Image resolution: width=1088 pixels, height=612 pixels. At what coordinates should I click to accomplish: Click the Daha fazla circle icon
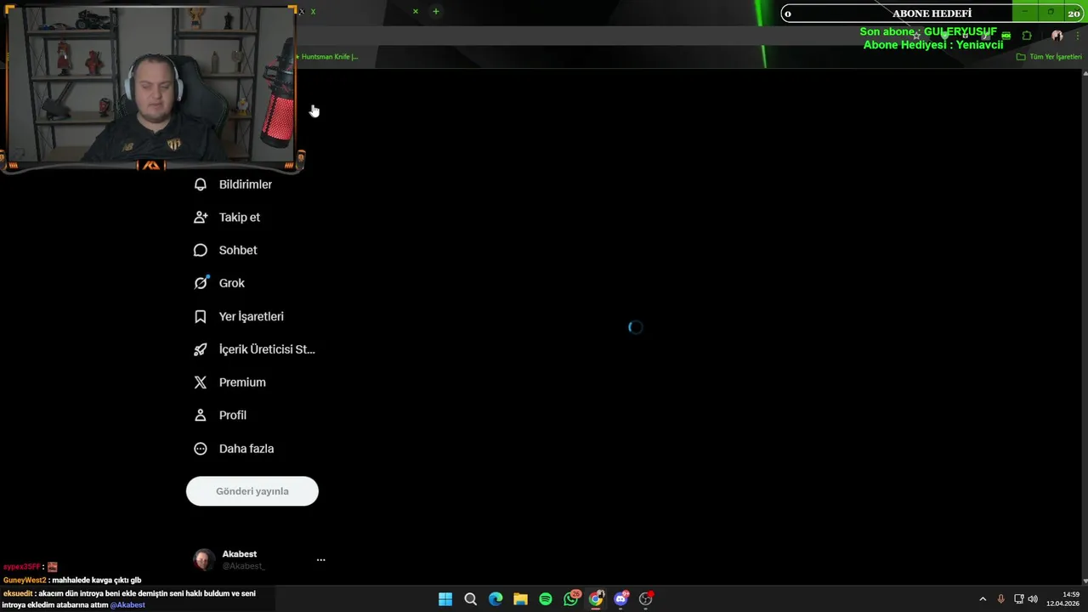pos(201,449)
